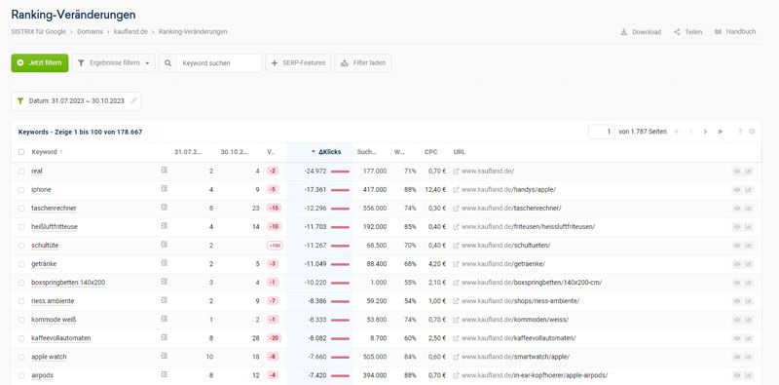This screenshot has height=385, width=779.
Task: Open SERP icon for keyword iphone
Action: click(164, 189)
